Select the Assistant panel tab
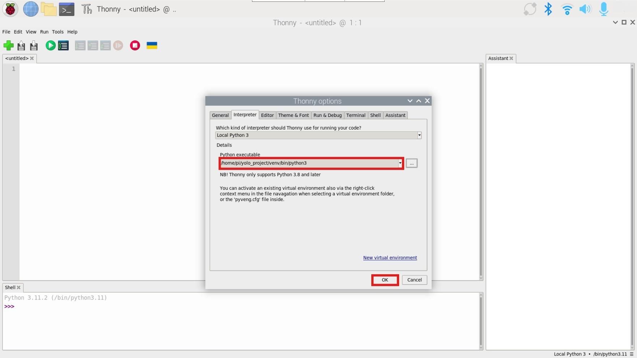 point(498,58)
